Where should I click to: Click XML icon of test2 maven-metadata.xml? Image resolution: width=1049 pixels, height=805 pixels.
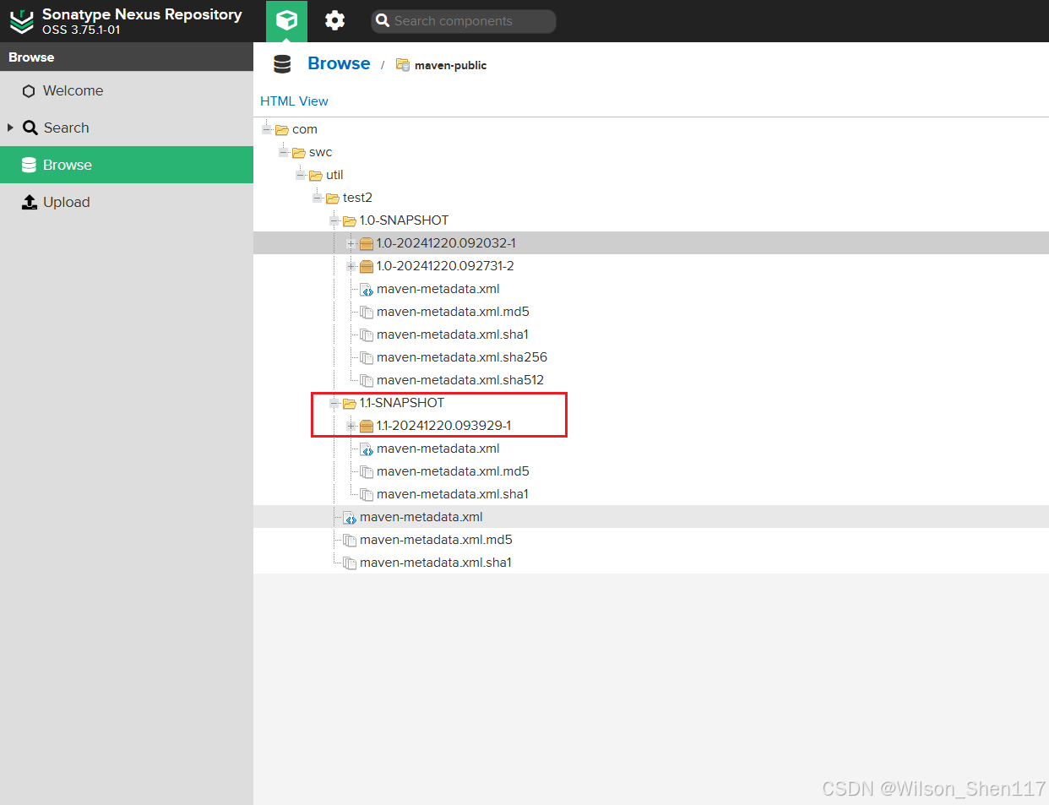click(x=350, y=517)
